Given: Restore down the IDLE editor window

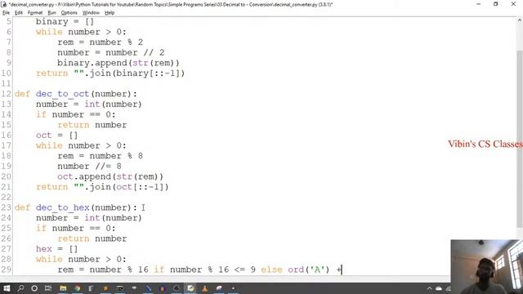Looking at the screenshot, I should pos(496,4).
